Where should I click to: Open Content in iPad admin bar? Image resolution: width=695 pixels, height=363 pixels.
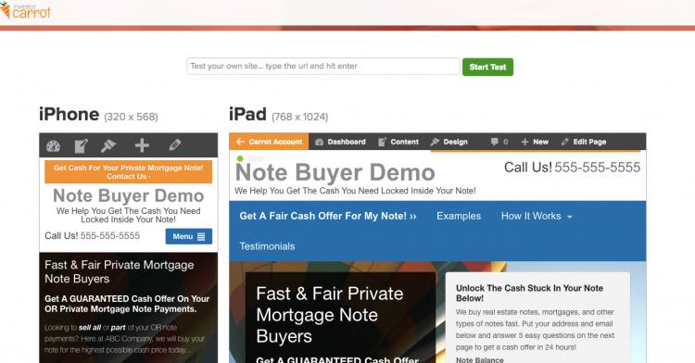click(398, 142)
